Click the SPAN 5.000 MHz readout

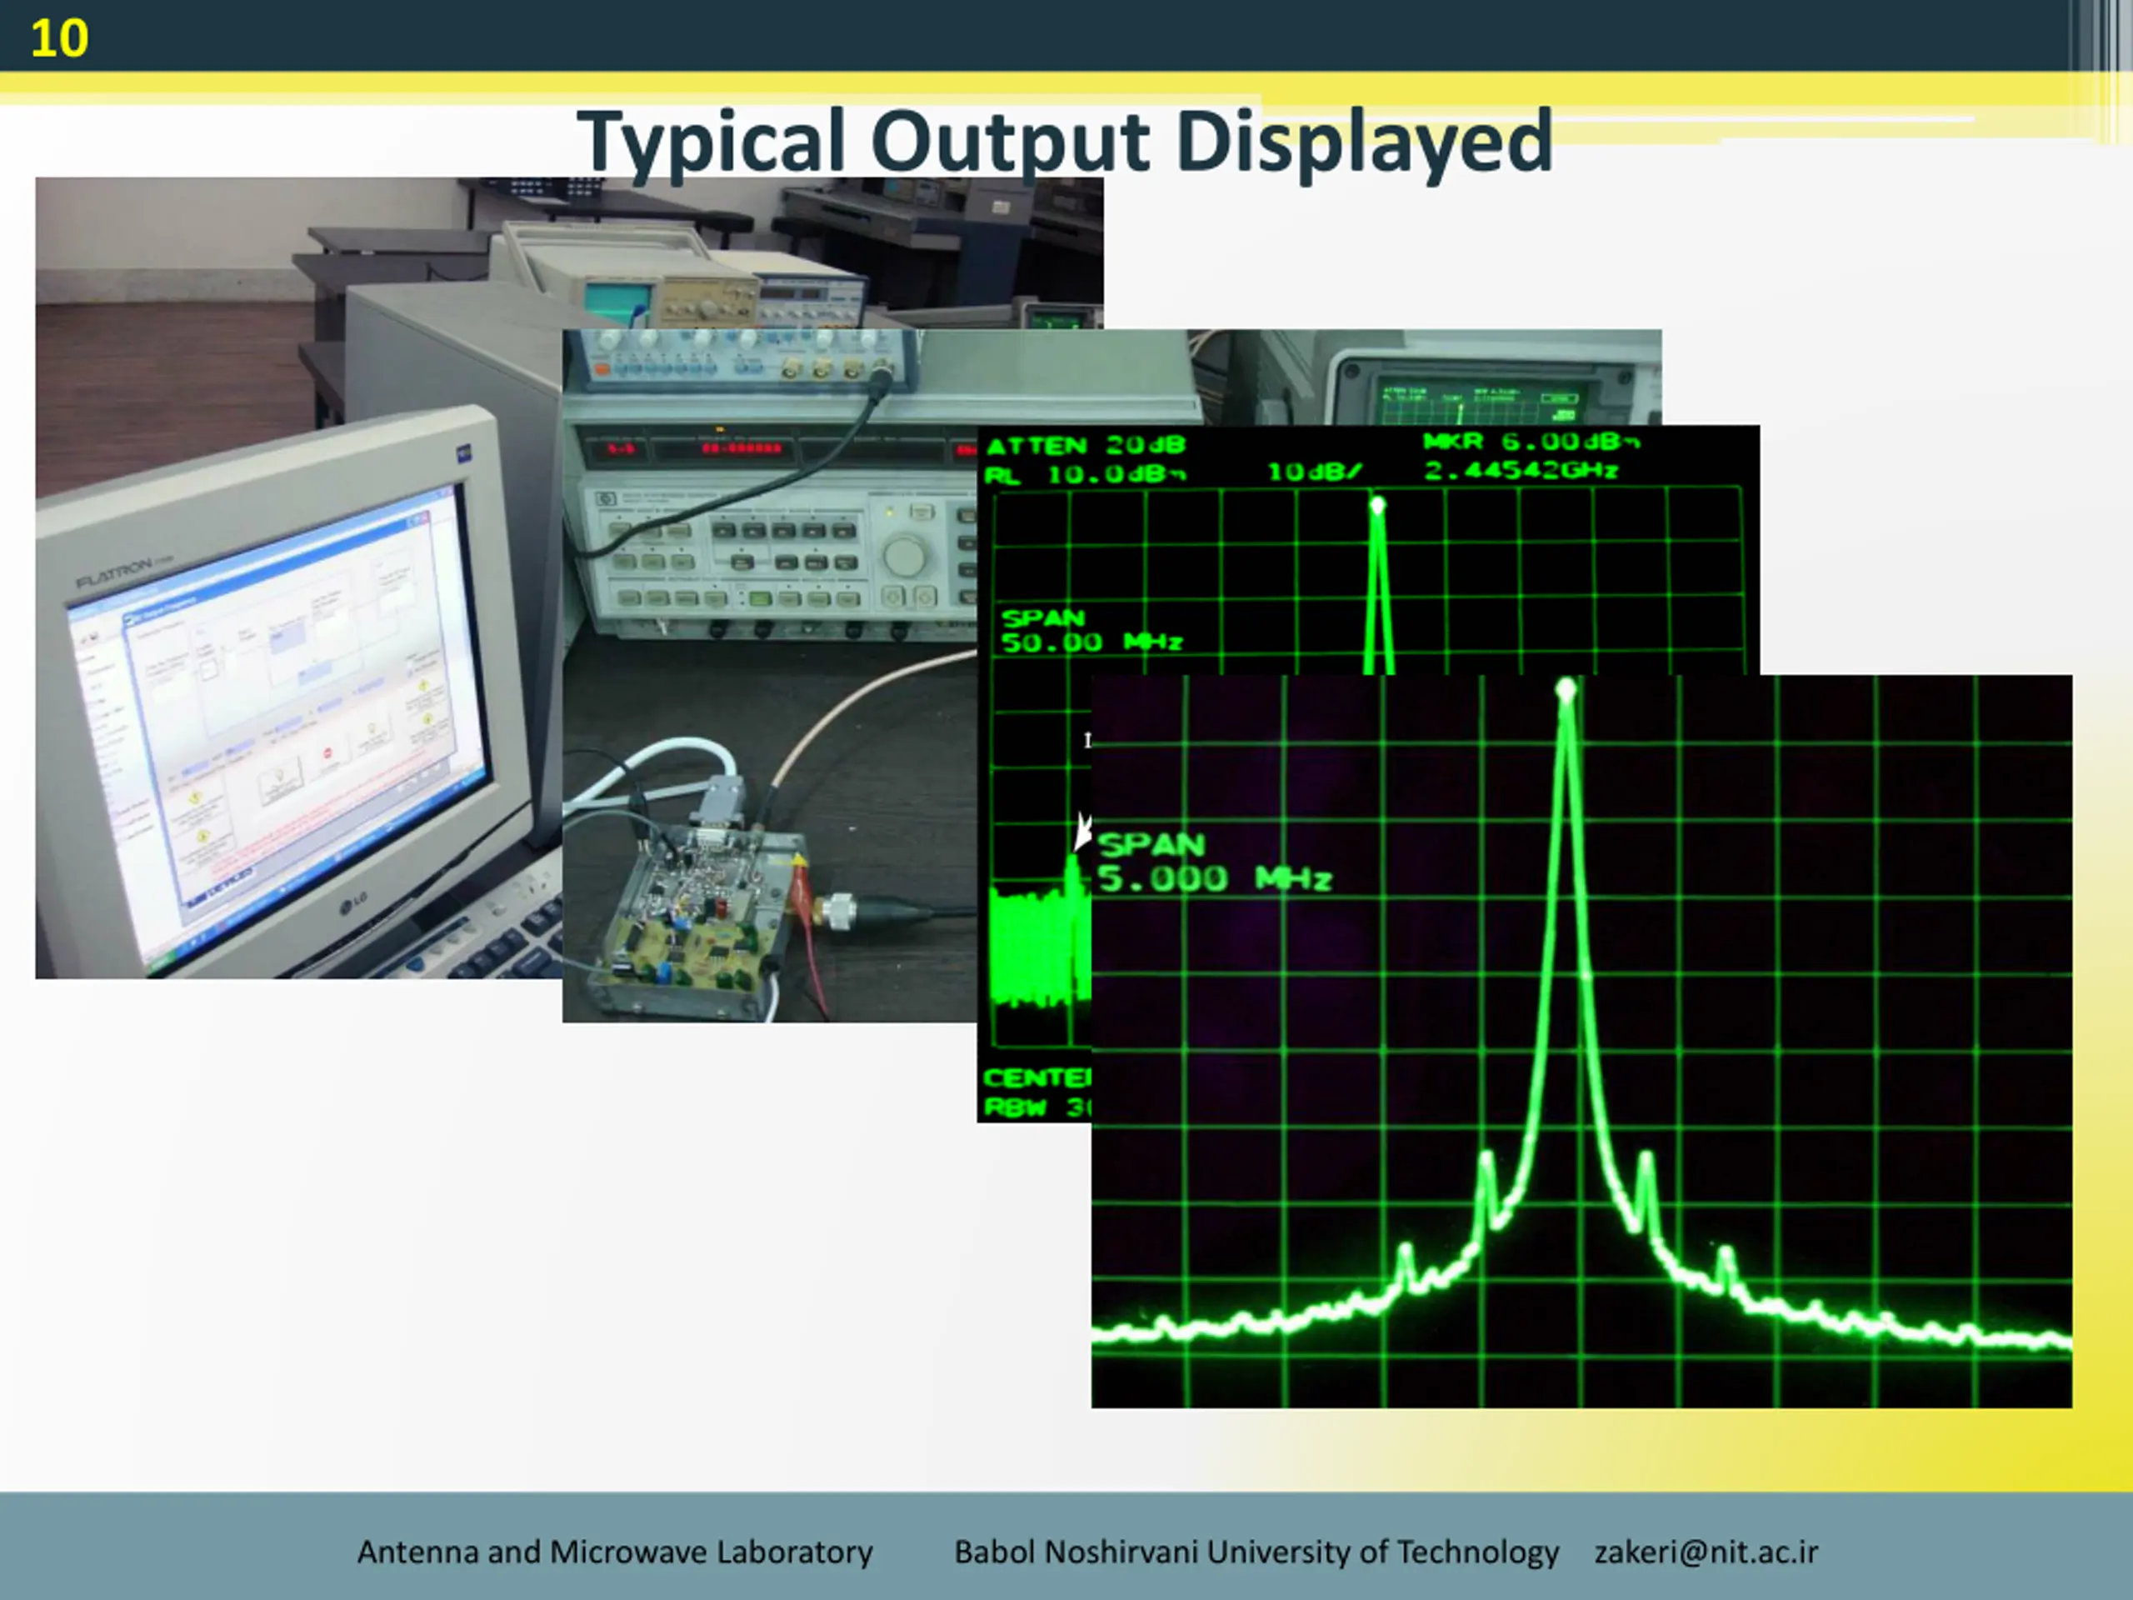pos(1214,861)
